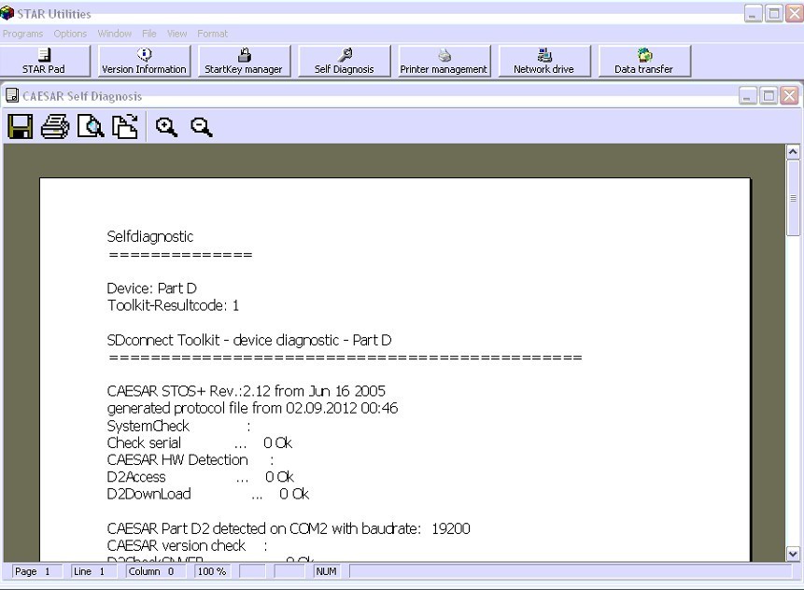Start Data transfer

tap(644, 61)
